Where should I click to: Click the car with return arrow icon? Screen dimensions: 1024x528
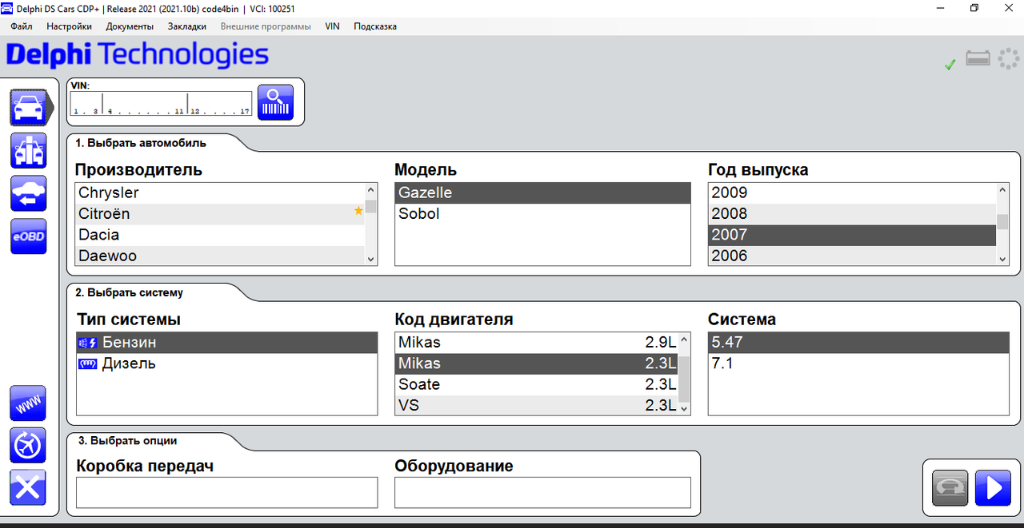pyautogui.click(x=28, y=193)
